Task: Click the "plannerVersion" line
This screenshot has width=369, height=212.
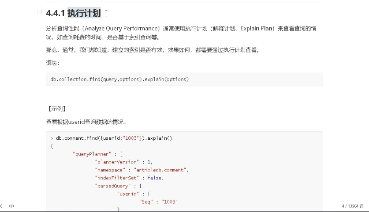Action: [124, 162]
